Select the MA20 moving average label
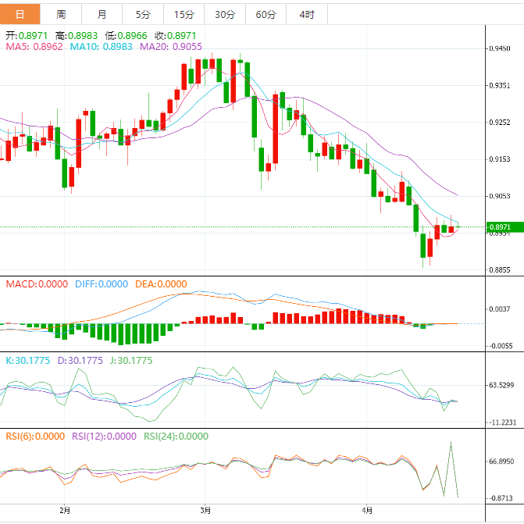524x524 pixels. (171, 47)
